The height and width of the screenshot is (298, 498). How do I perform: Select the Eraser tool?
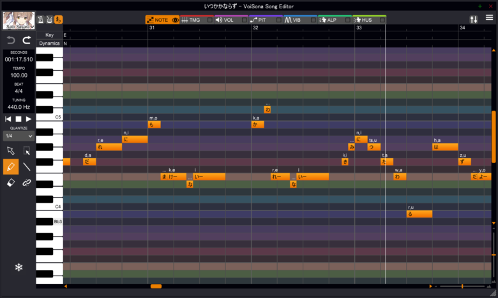[11, 183]
